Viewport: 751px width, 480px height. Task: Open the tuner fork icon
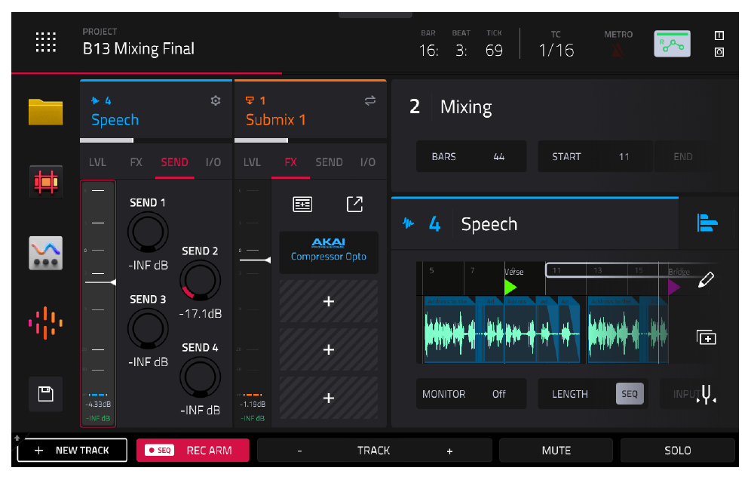pyautogui.click(x=707, y=395)
